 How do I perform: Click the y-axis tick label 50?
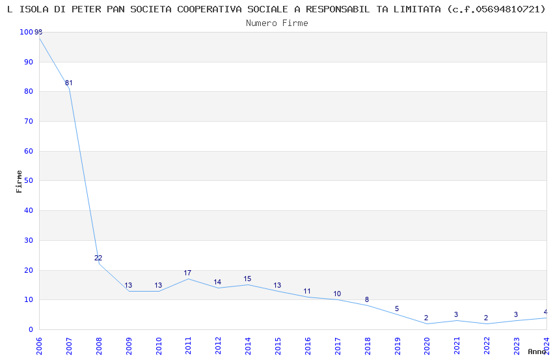[x=29, y=180]
